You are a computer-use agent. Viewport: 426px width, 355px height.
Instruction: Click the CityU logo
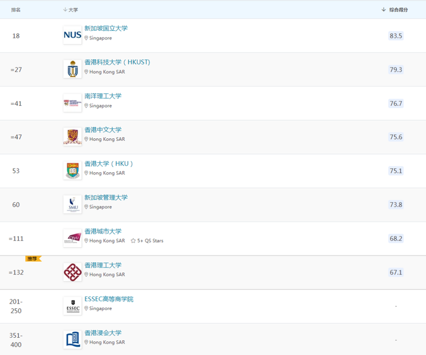(x=73, y=238)
